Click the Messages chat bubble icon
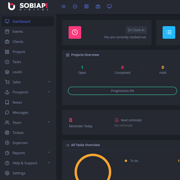 click(7, 113)
